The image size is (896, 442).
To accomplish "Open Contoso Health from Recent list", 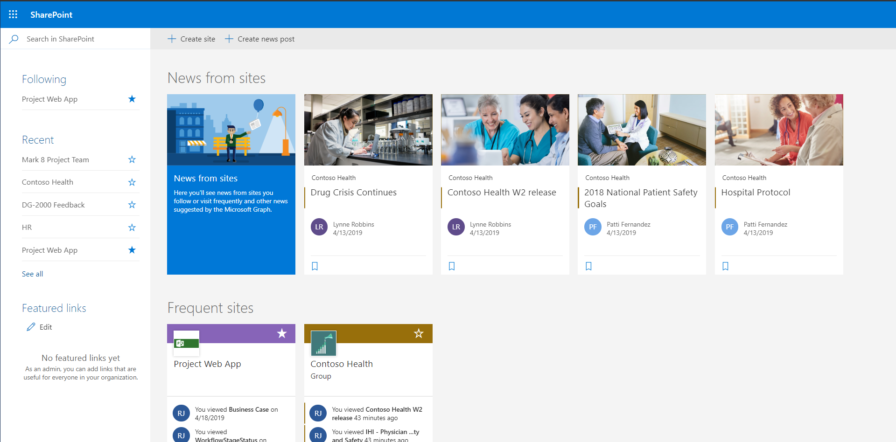I will pos(48,182).
